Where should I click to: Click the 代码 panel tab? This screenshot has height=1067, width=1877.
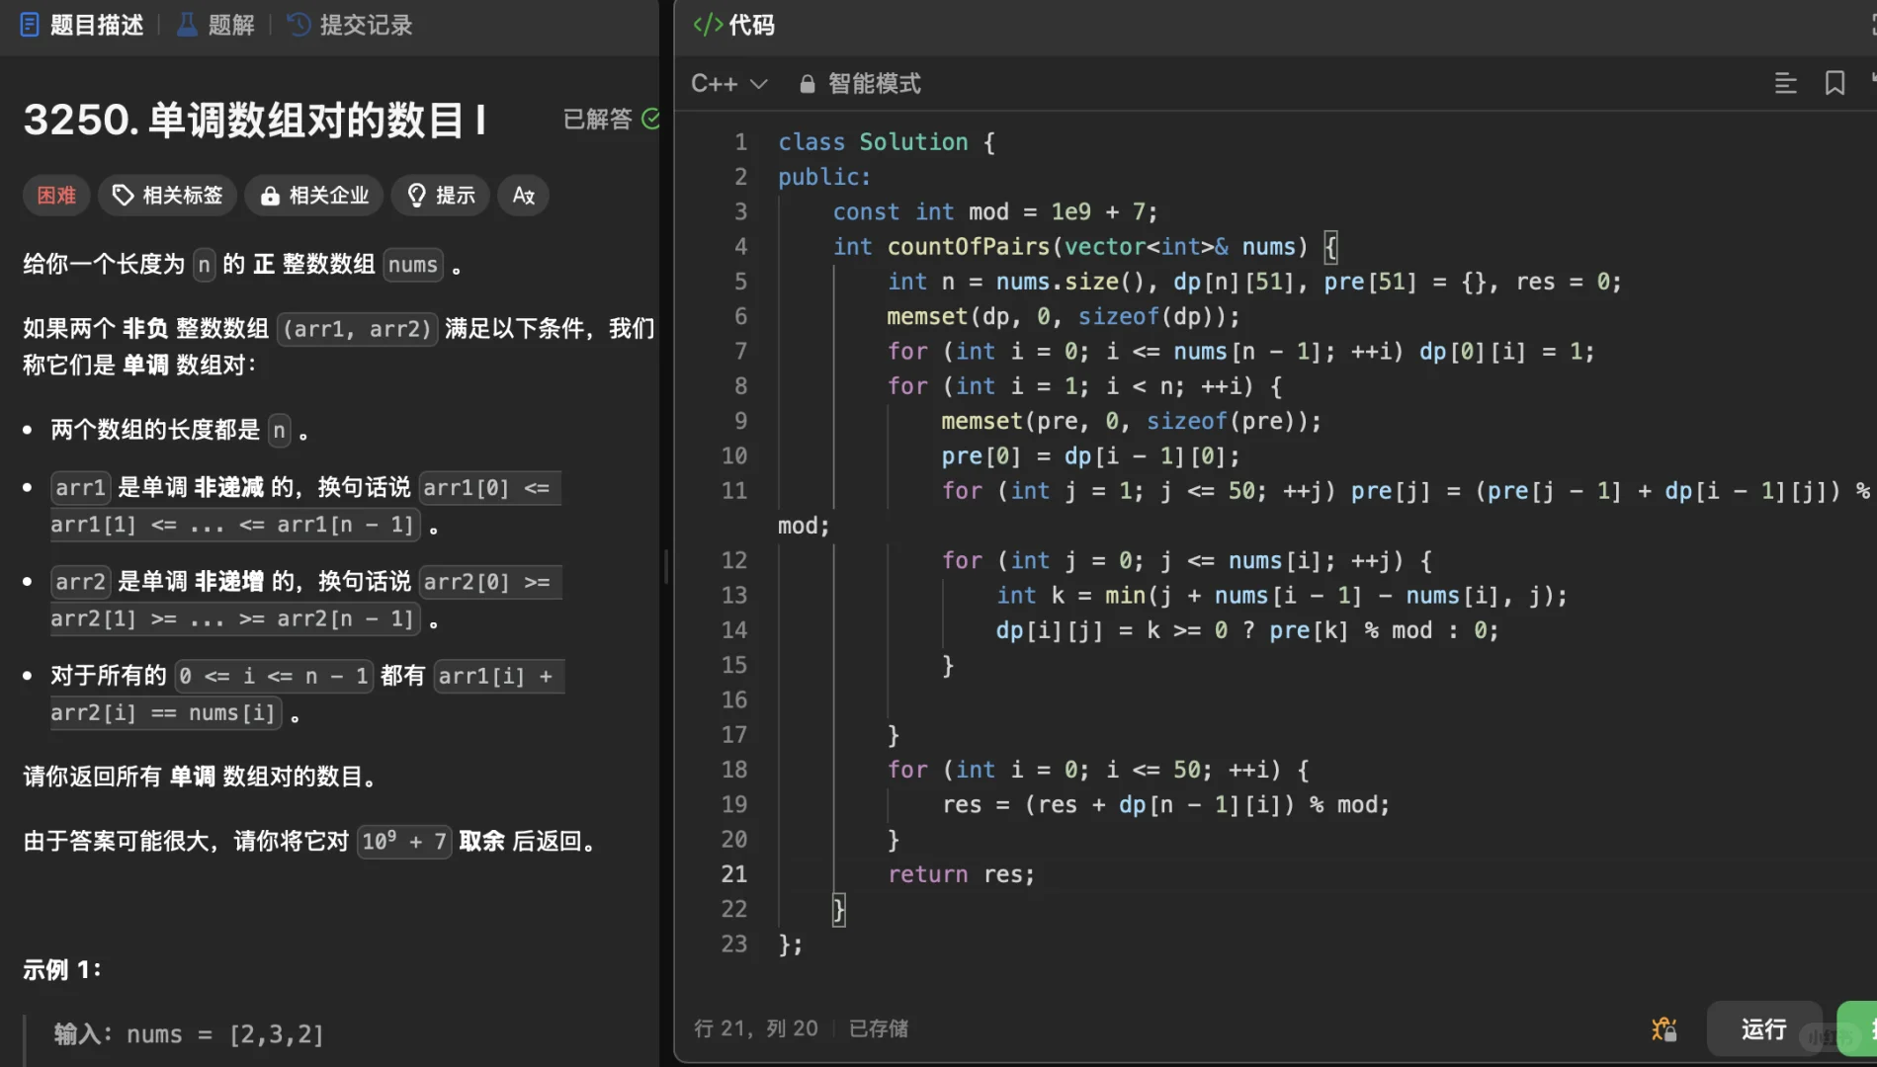[733, 25]
